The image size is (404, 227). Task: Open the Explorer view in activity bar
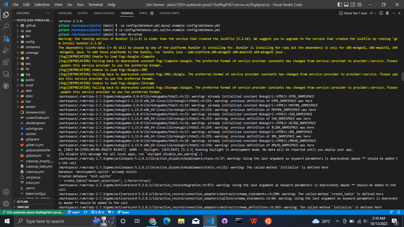6,15
